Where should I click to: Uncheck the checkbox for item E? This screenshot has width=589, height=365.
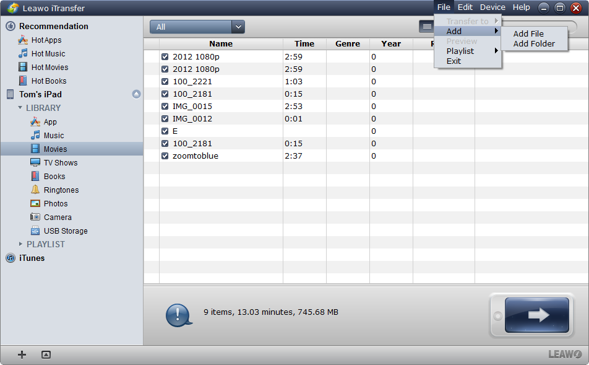coord(165,131)
